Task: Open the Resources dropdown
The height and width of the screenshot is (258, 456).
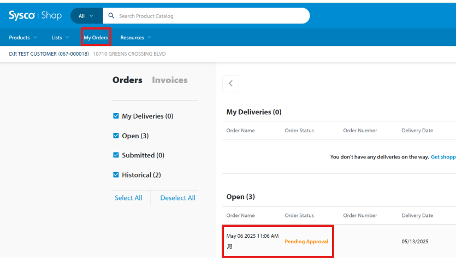Action: 135,38
